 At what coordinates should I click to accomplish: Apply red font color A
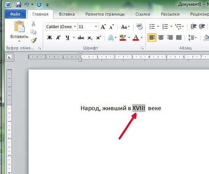coord(136,38)
